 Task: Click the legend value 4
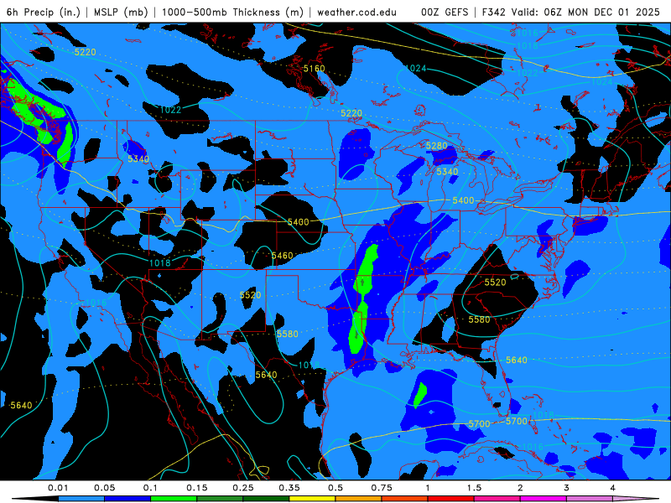pyautogui.click(x=612, y=488)
